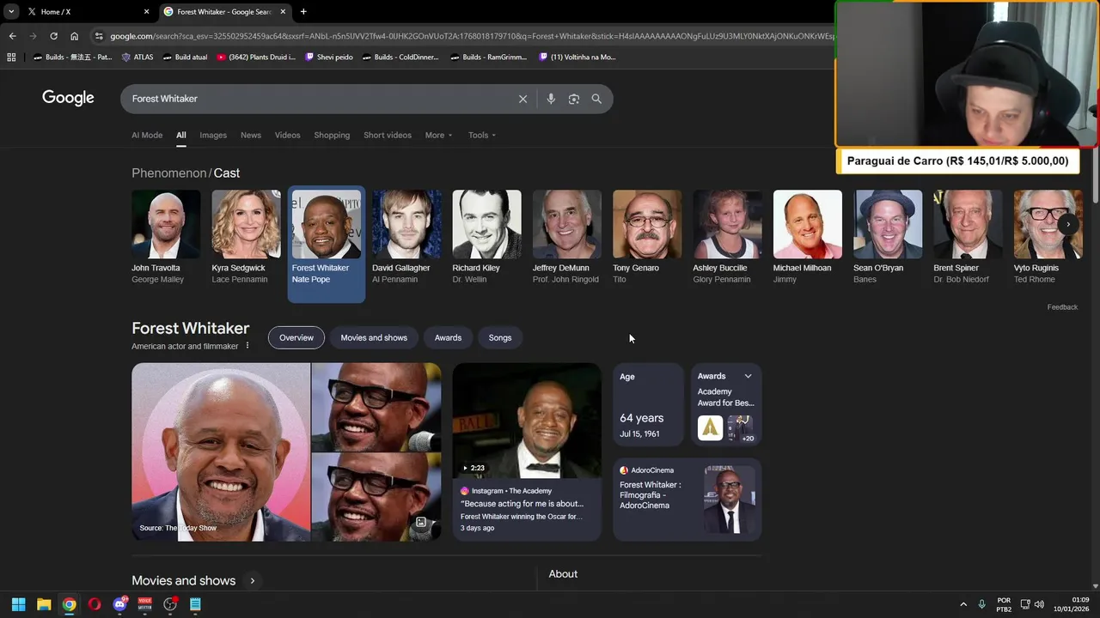Open search by image lens icon
1100x618 pixels.
point(574,99)
